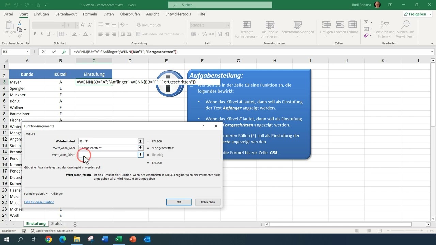Switch to the Status sheet tab
Viewport: 436px width, 245px height.
pos(57,224)
